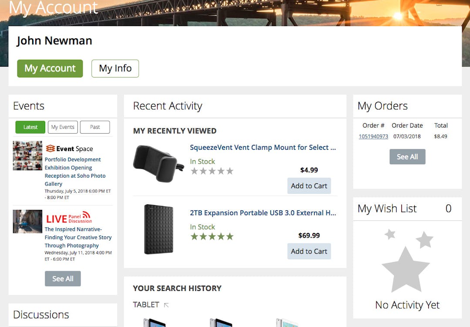Switch events filter to My Events
The image size is (470, 327).
pyautogui.click(x=62, y=127)
